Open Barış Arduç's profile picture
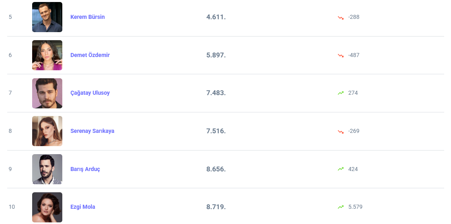451x224 pixels. [47, 169]
